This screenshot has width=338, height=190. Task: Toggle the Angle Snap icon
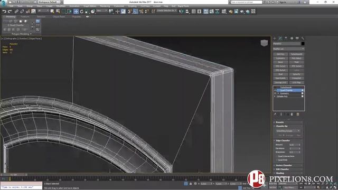tap(135, 11)
